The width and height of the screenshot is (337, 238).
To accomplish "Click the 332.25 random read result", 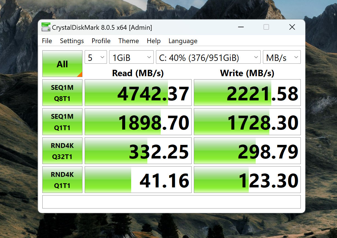I will pos(138,150).
